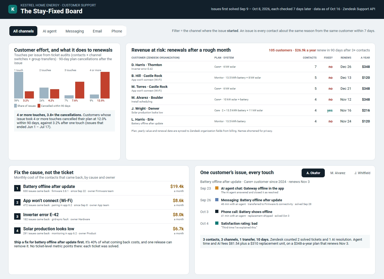Click rank badge 1 for Battery offline
384x279 pixels.
(x=17, y=188)
